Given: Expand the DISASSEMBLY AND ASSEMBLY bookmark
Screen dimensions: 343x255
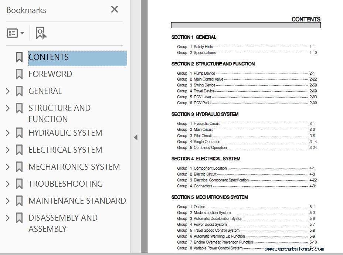Looking at the screenshot, I should pyautogui.click(x=8, y=218).
